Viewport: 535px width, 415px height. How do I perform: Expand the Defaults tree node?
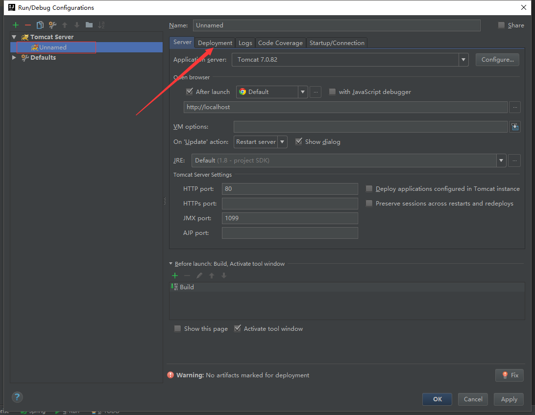click(14, 58)
